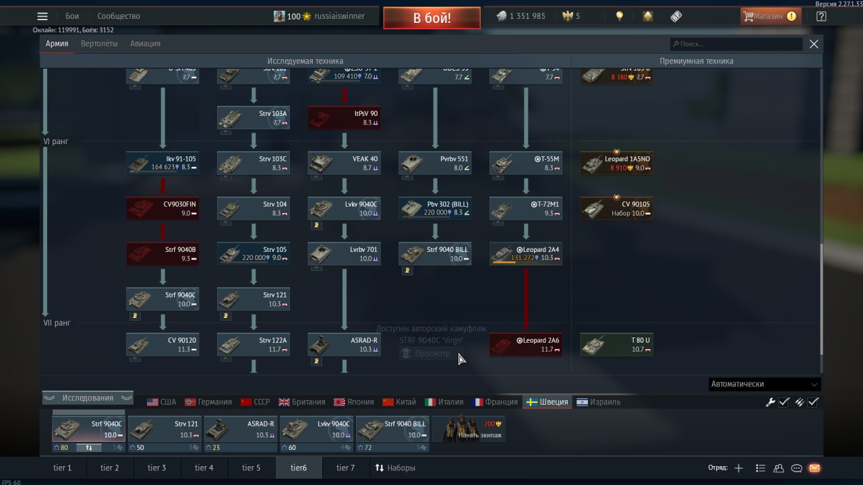The image size is (863, 485).
Task: Add squad member with plus icon
Action: [739, 468]
